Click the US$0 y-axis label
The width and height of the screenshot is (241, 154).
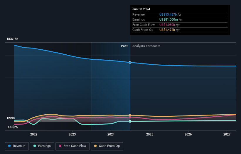click(11, 118)
